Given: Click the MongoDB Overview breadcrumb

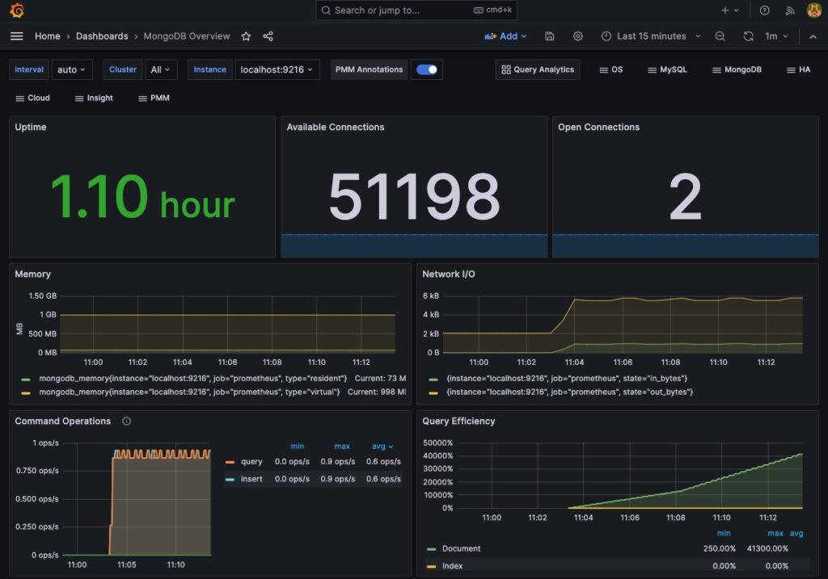Looking at the screenshot, I should coord(187,36).
